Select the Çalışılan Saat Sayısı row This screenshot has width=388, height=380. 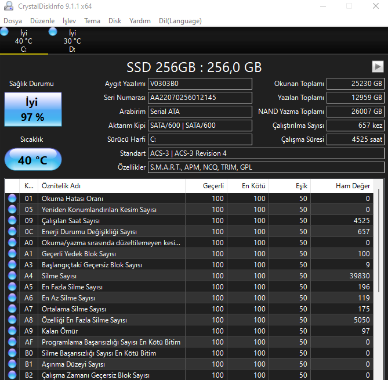(189, 221)
